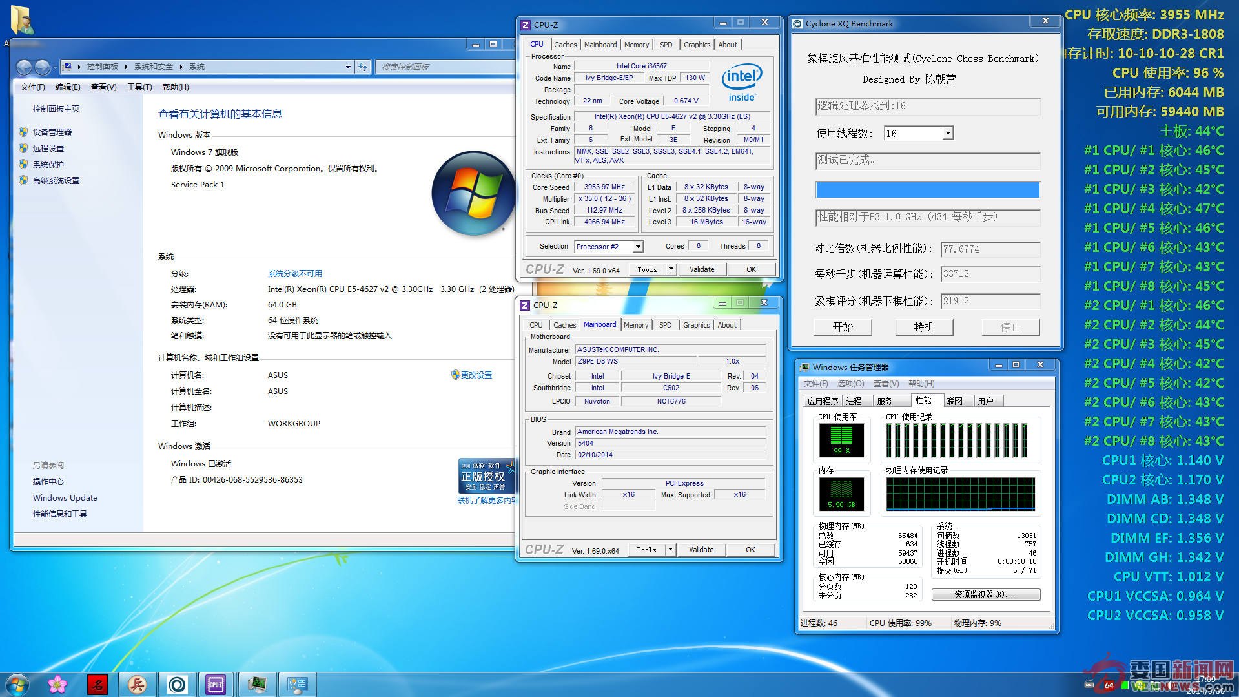
Task: Click the CPU-Z taskbar icon
Action: 216,684
